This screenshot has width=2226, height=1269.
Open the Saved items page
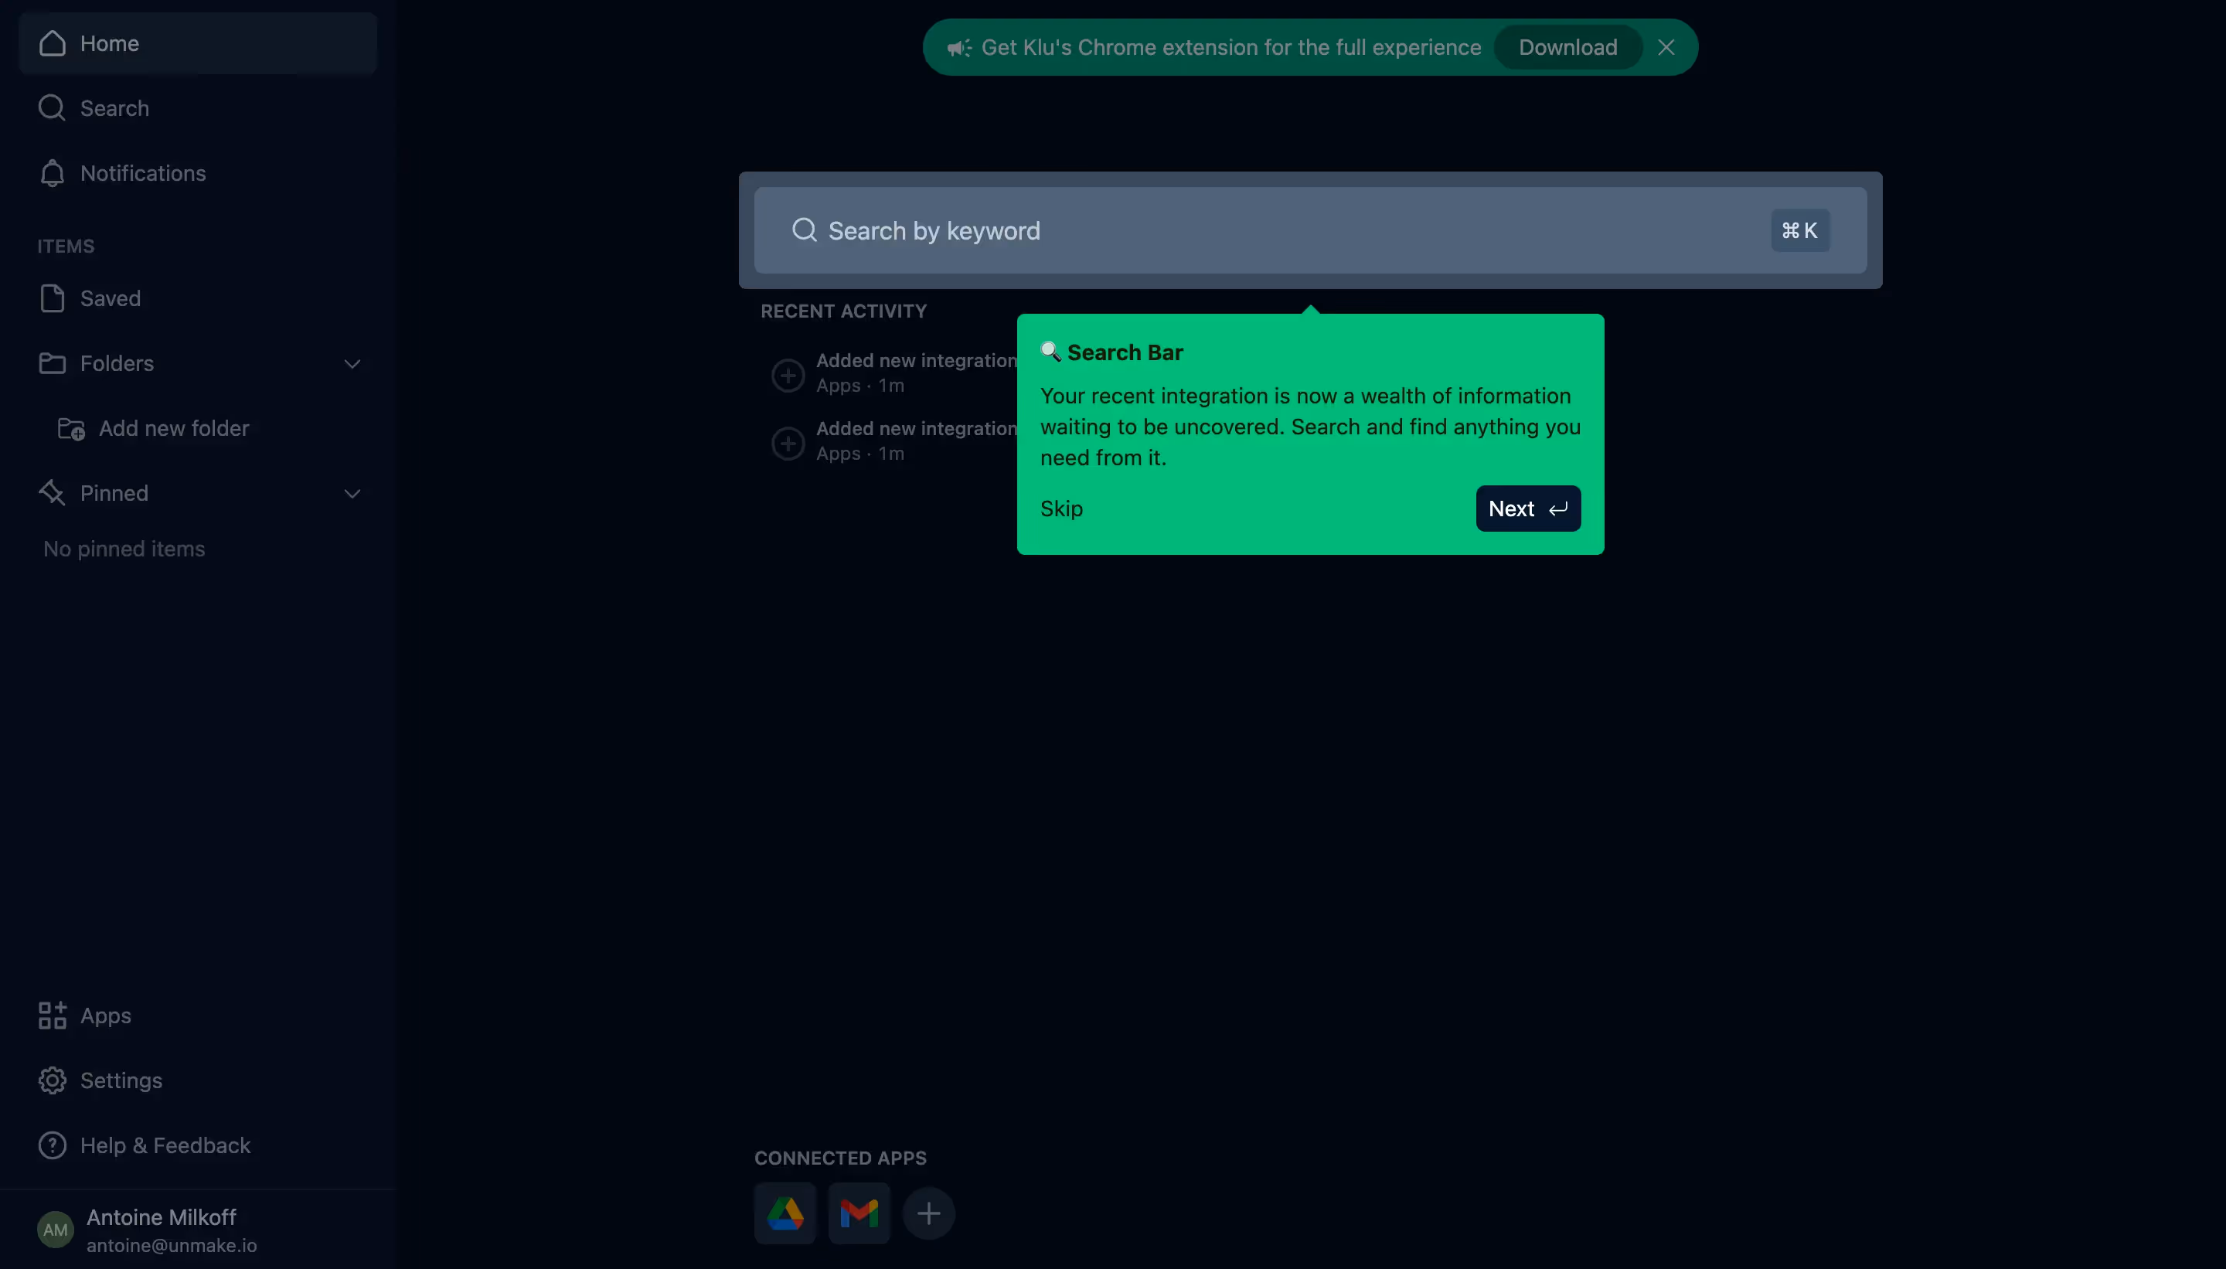point(110,299)
